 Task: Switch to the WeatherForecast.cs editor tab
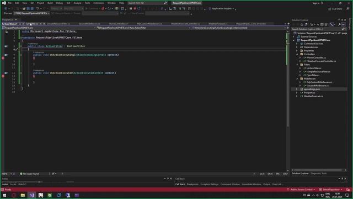point(218,24)
